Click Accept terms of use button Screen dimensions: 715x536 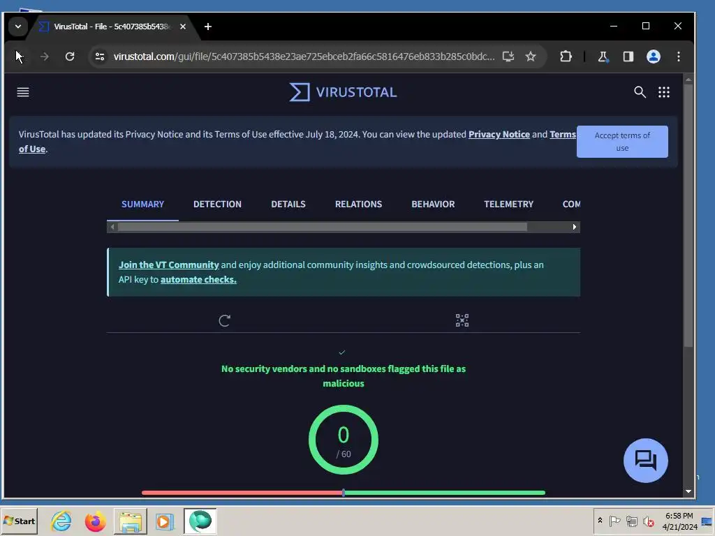click(622, 142)
